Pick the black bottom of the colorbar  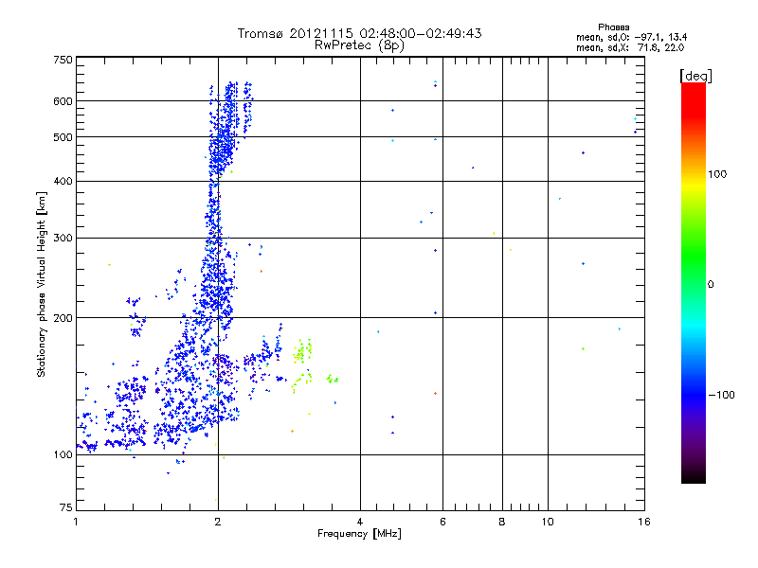pos(693,476)
